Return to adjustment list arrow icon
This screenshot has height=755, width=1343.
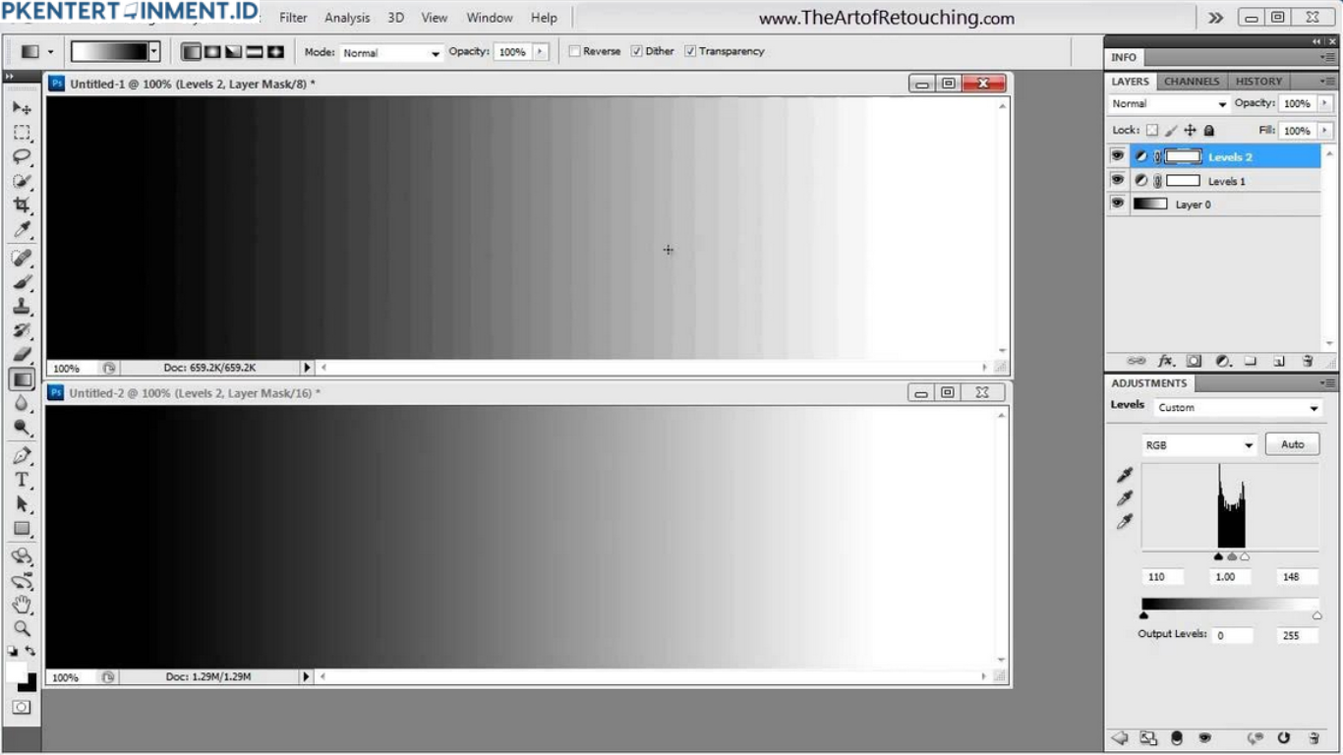(1119, 738)
